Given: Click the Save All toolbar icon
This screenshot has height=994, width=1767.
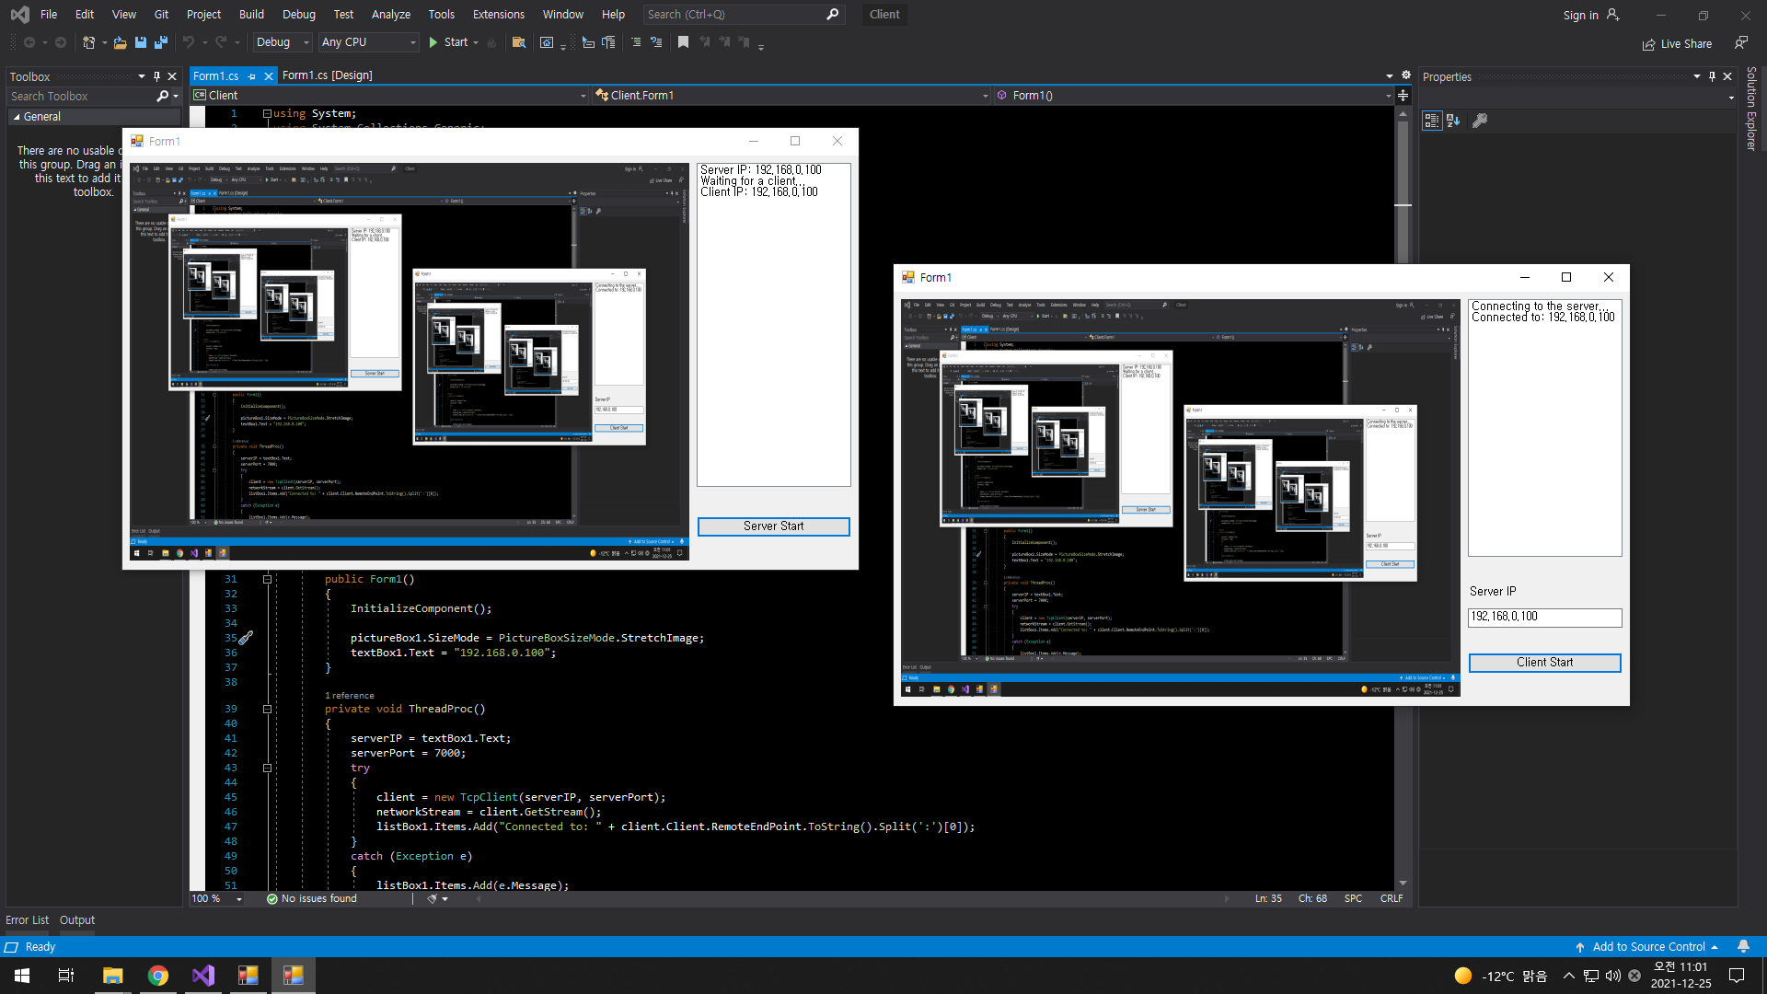Looking at the screenshot, I should click(x=161, y=42).
